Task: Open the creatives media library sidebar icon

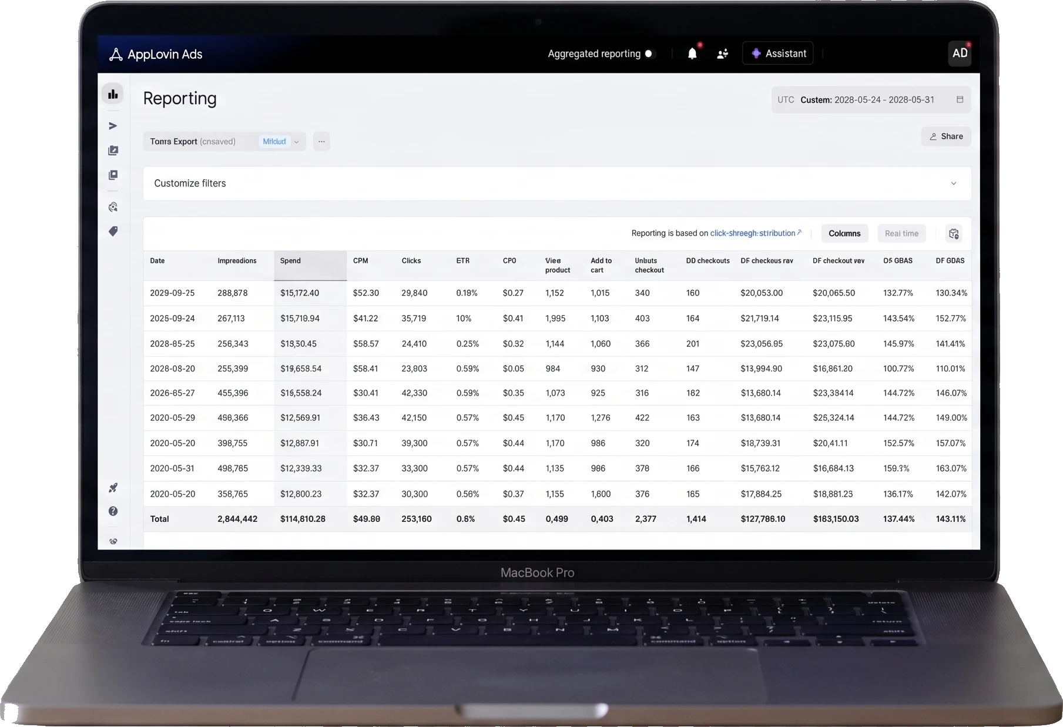Action: tap(113, 150)
